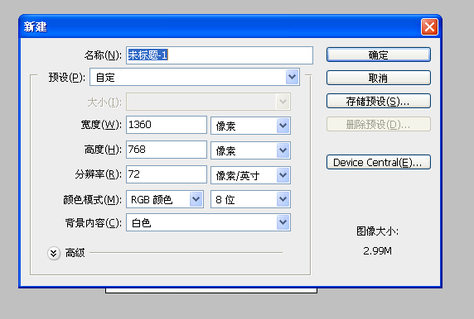Open resolution unit 像素/英寸 dropdown
474x319 pixels.
(250, 175)
